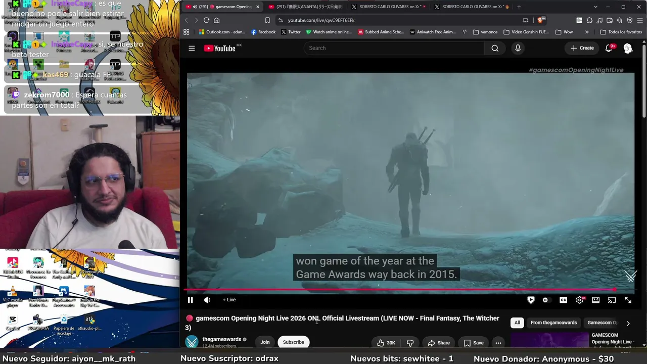
Task: Switch to the ANANTA browser tab
Action: point(305,7)
